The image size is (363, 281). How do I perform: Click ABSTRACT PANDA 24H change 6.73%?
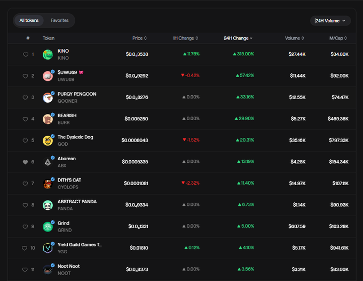246,205
